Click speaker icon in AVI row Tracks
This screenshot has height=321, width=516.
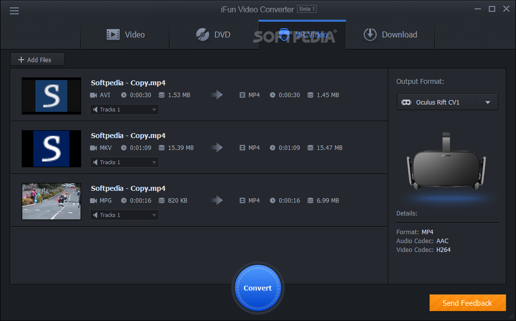tap(95, 109)
